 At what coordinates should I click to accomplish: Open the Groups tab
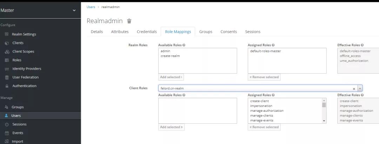pos(206,32)
